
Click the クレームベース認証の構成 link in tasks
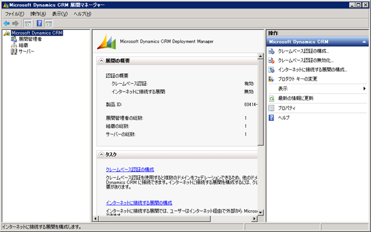tap(130, 170)
